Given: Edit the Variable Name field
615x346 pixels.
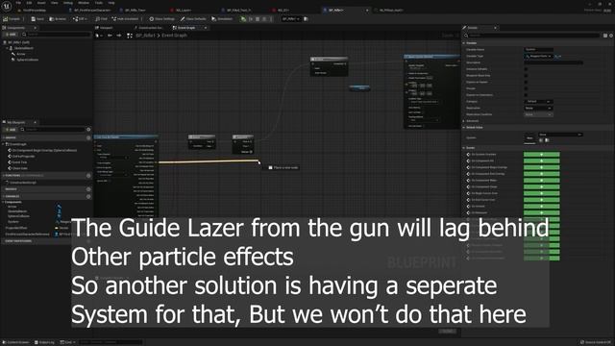Looking at the screenshot, I should pos(539,50).
